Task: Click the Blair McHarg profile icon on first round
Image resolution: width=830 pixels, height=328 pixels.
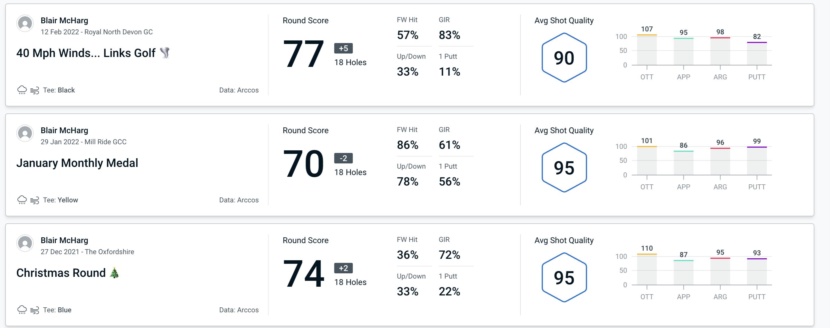Action: point(24,25)
